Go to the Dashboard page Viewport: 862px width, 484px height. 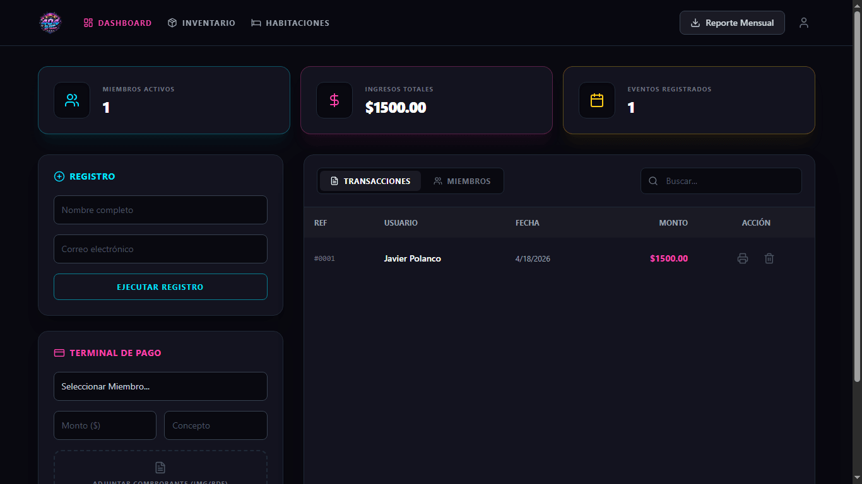click(x=118, y=23)
